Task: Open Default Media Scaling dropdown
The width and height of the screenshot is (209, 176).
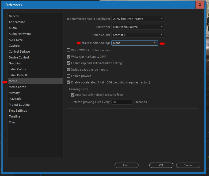Action: click(135, 43)
